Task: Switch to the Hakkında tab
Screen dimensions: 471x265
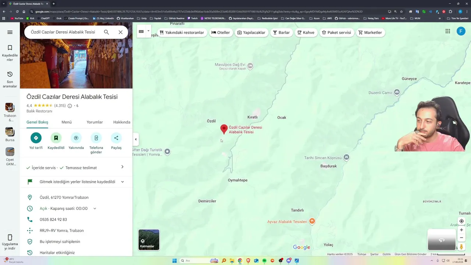Action: 122,122
